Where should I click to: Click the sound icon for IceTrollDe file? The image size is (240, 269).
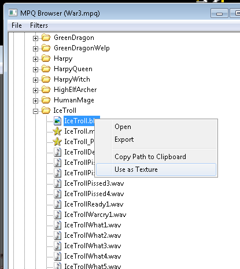[57, 152]
